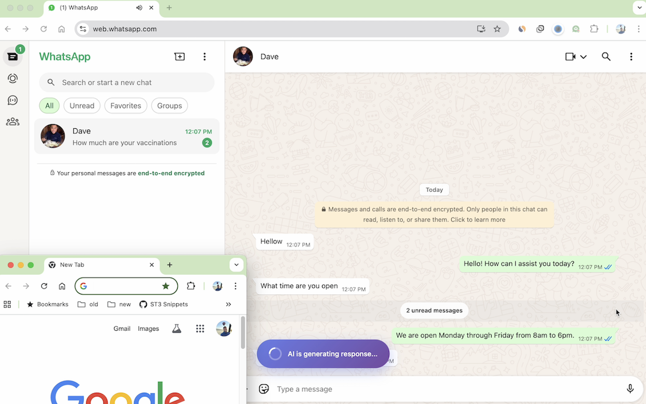
Task: Select the Groups chat filter
Action: tap(170, 106)
